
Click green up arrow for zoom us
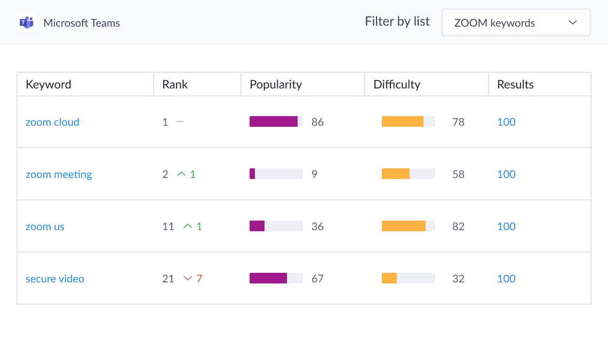click(x=188, y=226)
